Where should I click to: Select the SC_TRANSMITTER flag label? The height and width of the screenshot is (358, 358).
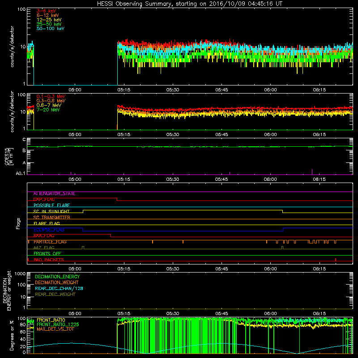(x=51, y=217)
